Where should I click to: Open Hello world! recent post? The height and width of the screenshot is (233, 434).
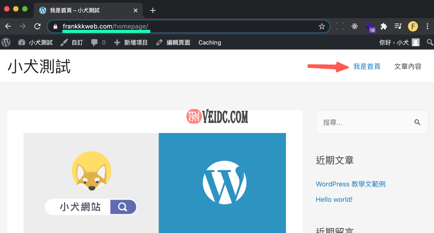click(x=334, y=200)
